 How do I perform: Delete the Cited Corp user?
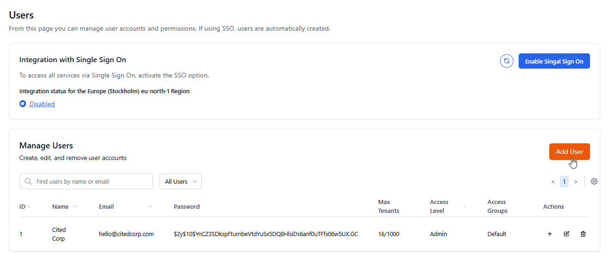tap(583, 234)
